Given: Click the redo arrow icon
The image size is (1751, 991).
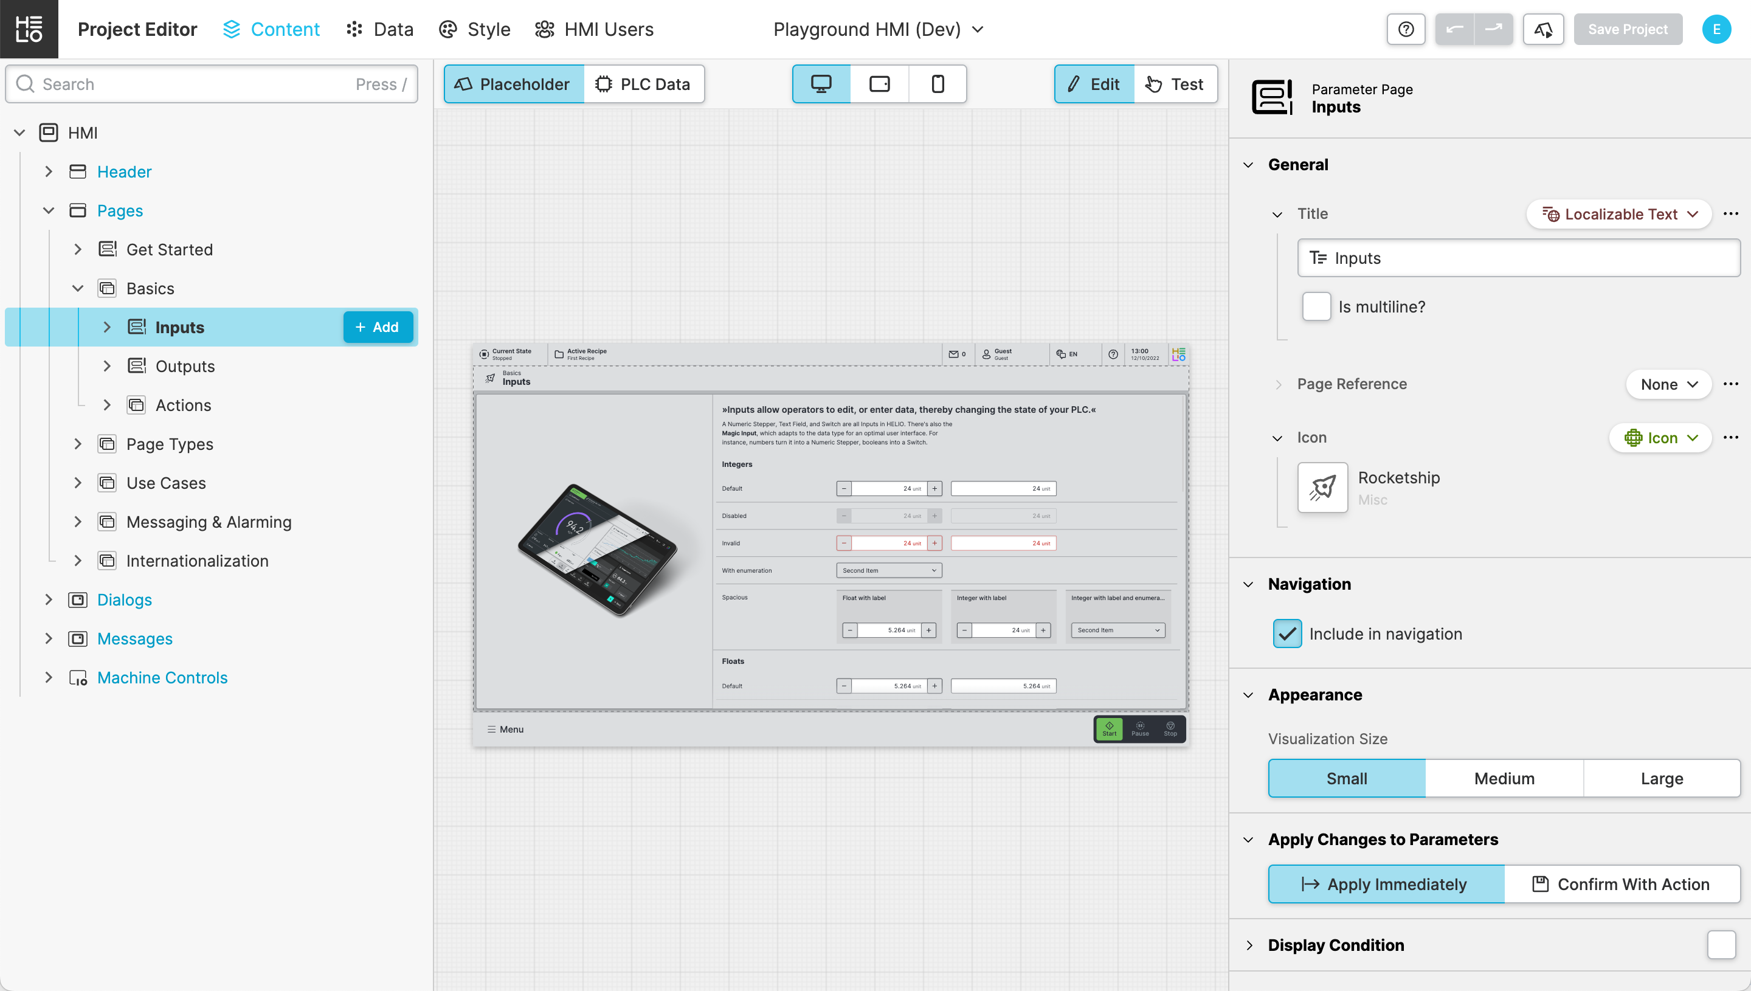Looking at the screenshot, I should click(x=1493, y=29).
